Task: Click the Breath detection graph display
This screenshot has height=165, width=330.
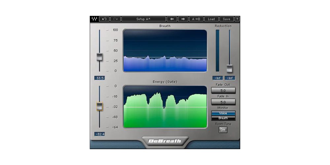Action: point(165,50)
